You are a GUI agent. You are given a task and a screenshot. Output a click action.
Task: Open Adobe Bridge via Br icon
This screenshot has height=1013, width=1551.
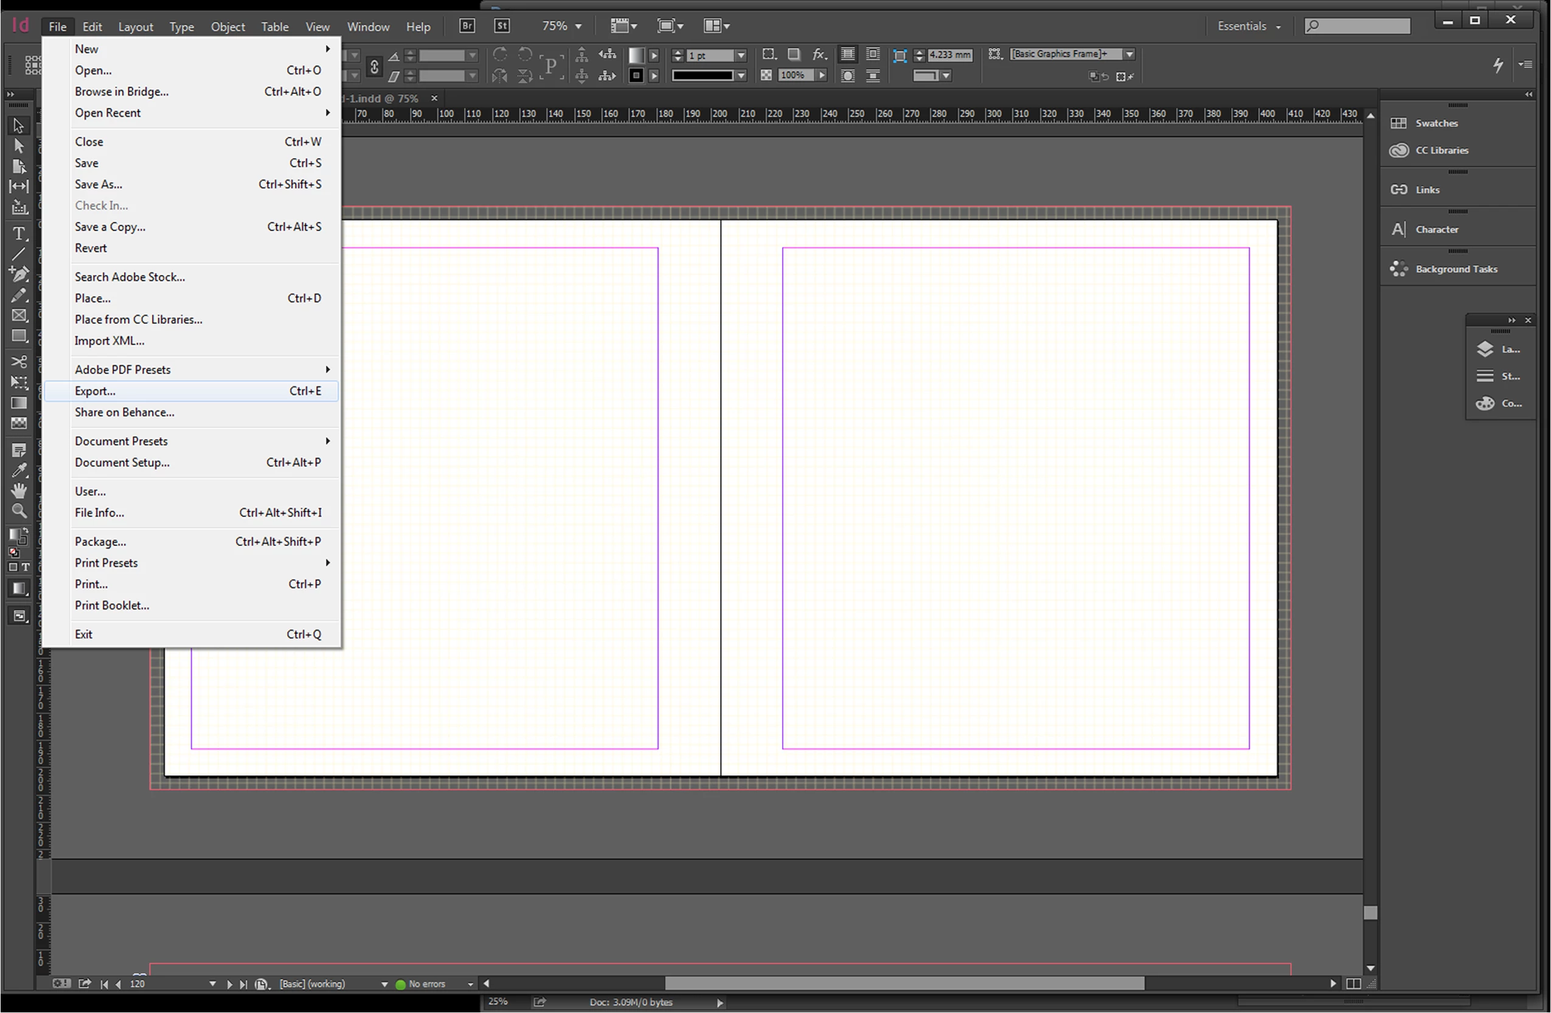(467, 26)
